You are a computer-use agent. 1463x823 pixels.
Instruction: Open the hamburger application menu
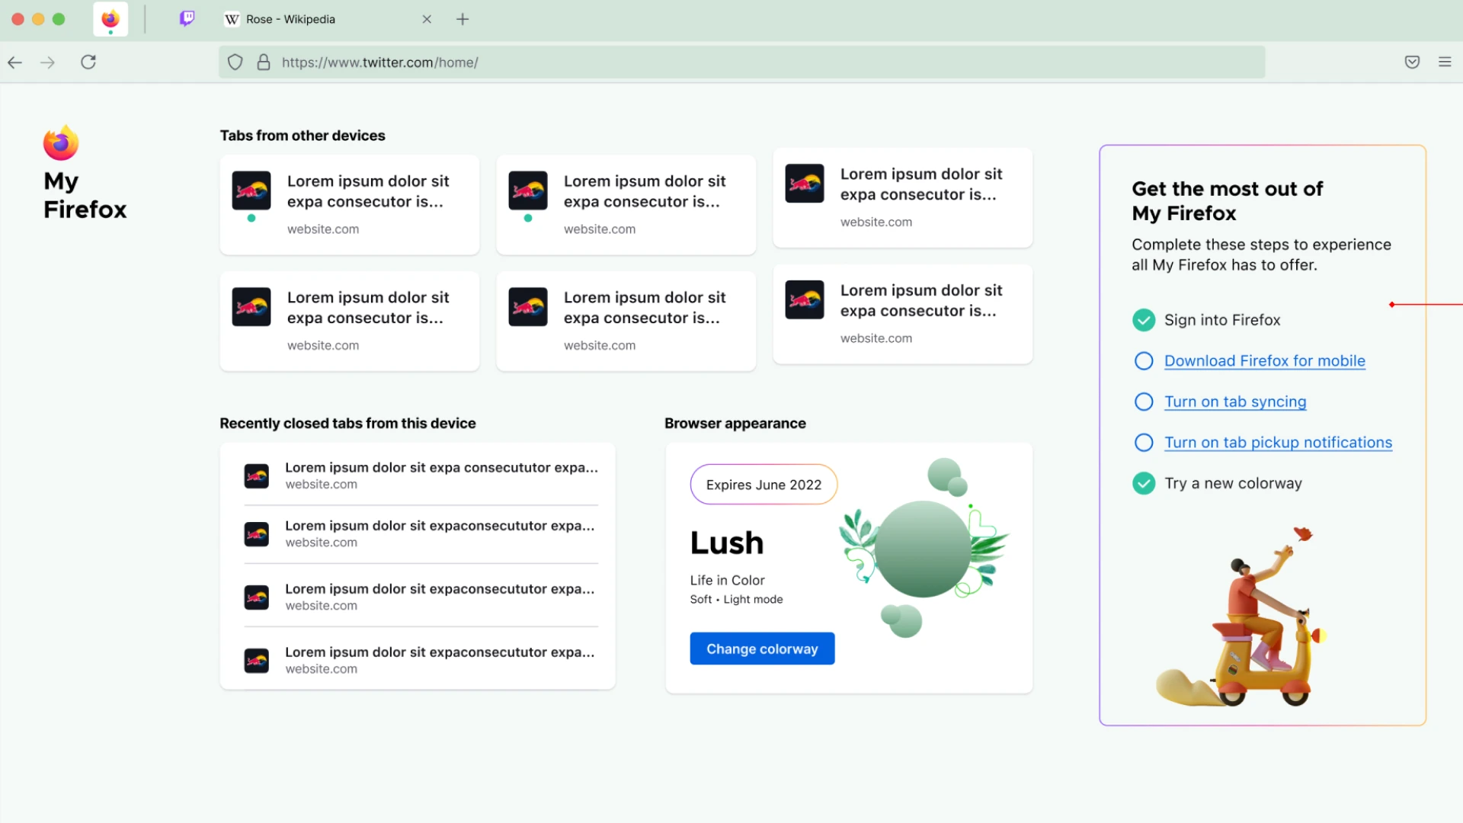1445,62
